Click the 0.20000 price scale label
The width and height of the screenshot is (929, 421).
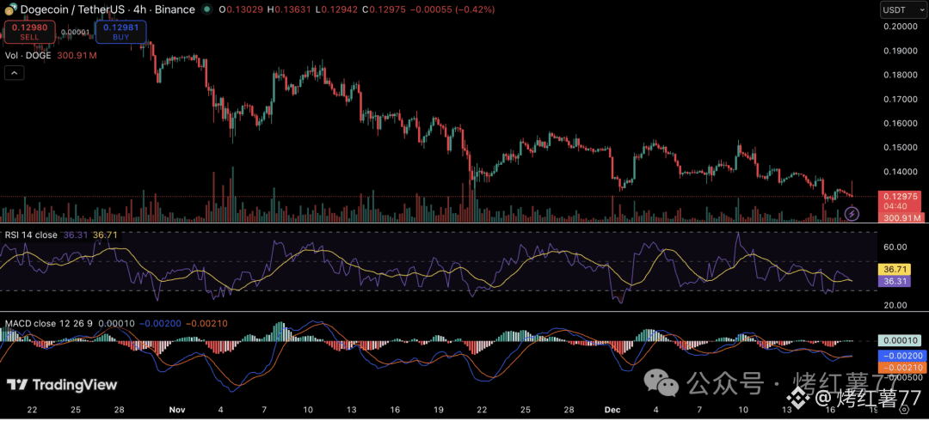tap(900, 27)
